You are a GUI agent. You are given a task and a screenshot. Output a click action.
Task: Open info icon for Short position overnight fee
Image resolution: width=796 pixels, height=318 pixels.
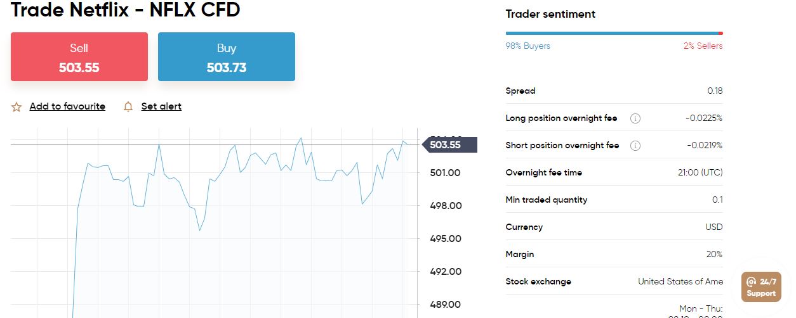tap(635, 146)
